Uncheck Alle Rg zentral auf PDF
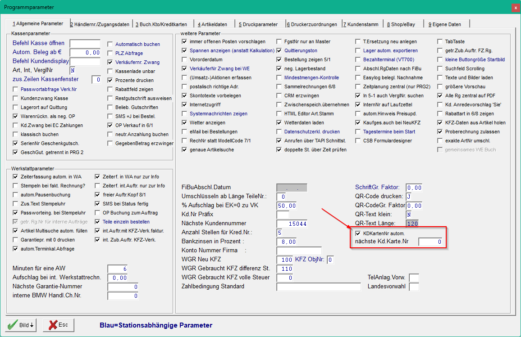521x337 pixels. (x=440, y=96)
